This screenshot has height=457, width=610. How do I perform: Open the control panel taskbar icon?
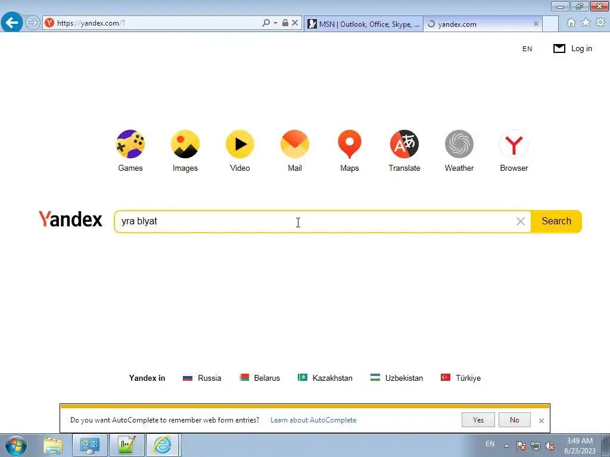tap(90, 445)
